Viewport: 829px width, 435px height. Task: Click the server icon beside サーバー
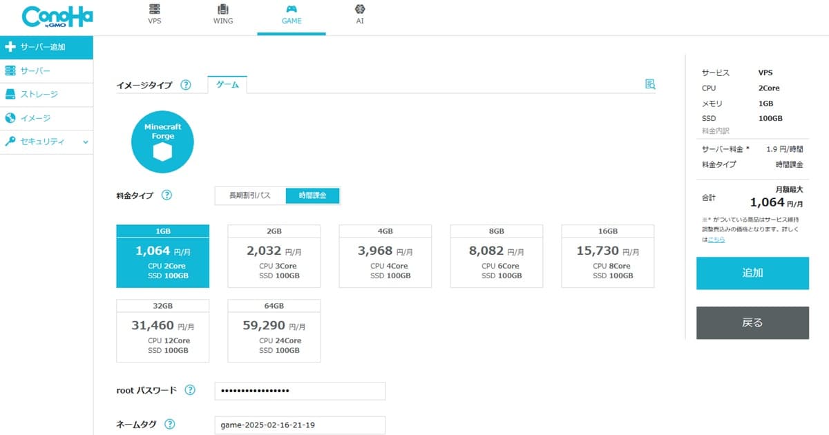(x=10, y=71)
